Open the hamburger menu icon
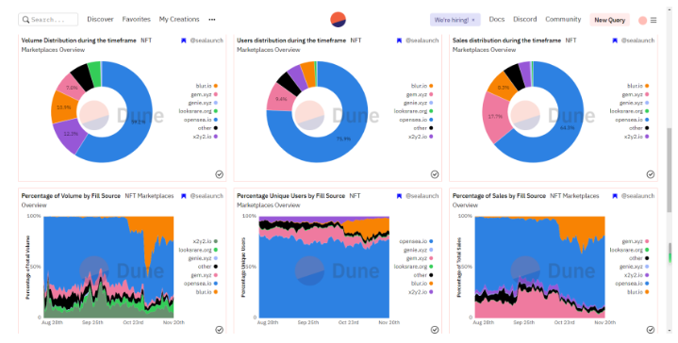This screenshot has height=343, width=678. (x=653, y=20)
